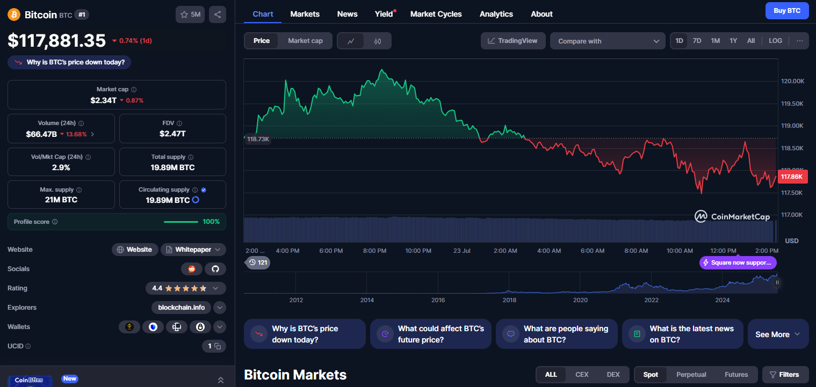Switch chart to Market cap view
Screen dimensions: 816x387
click(305, 41)
